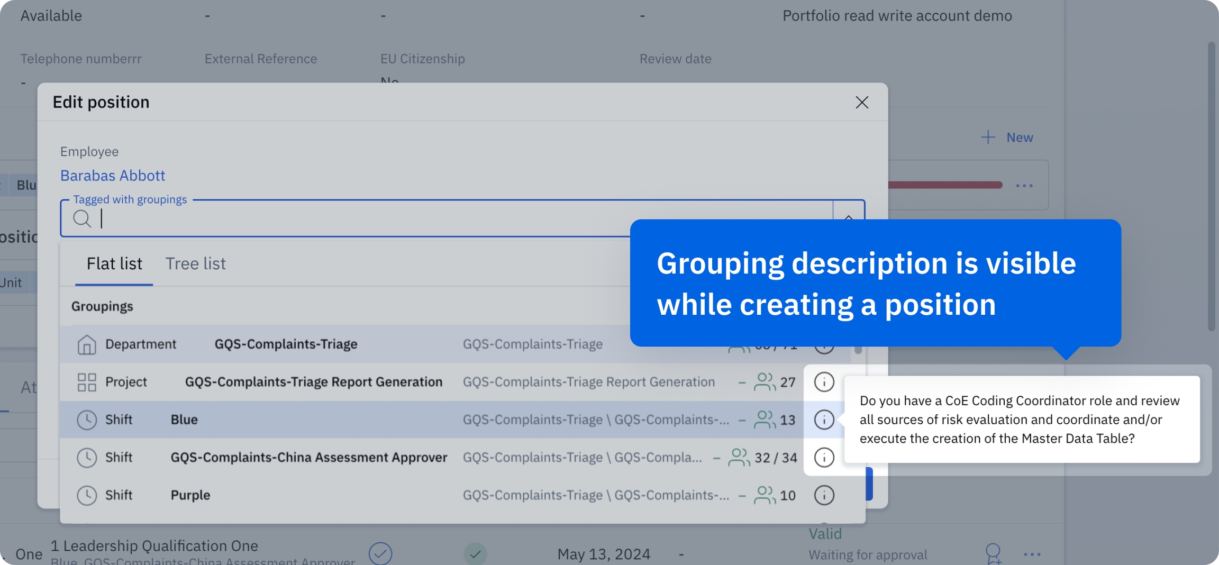
Task: Select the GQS-Complaints-Triage department grouping
Action: [286, 344]
